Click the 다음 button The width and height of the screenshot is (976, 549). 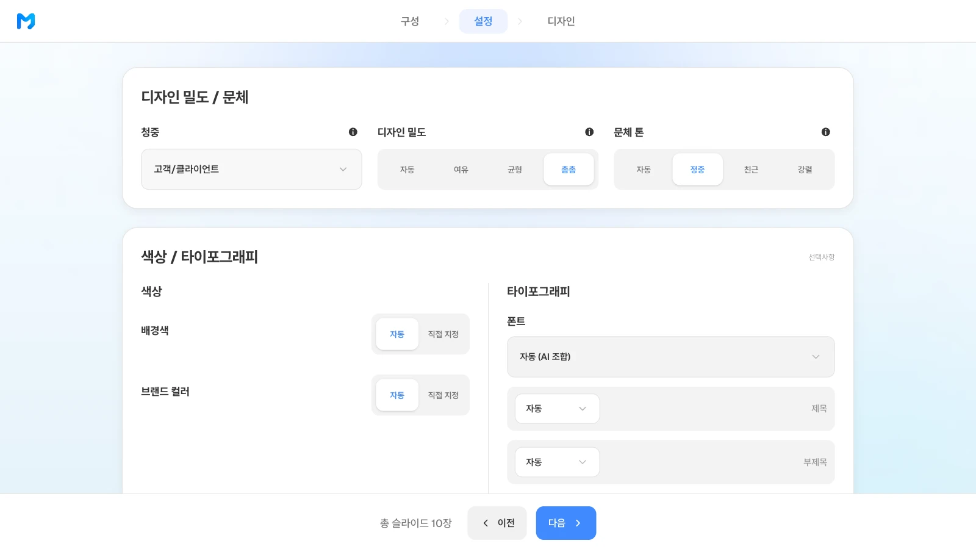click(566, 523)
